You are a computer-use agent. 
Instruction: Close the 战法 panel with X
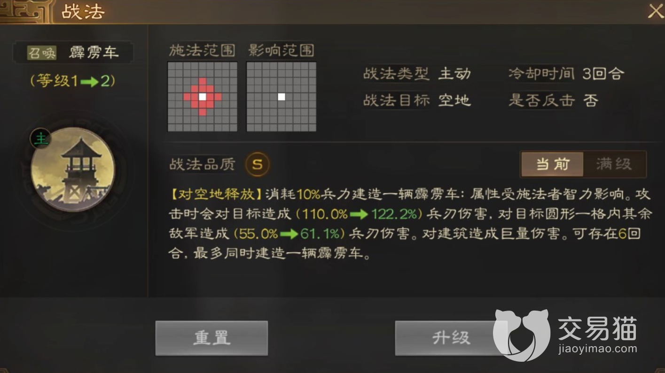click(655, 11)
